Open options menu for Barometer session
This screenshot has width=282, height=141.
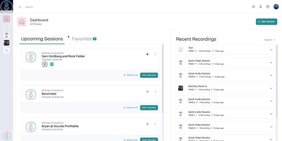(x=155, y=92)
